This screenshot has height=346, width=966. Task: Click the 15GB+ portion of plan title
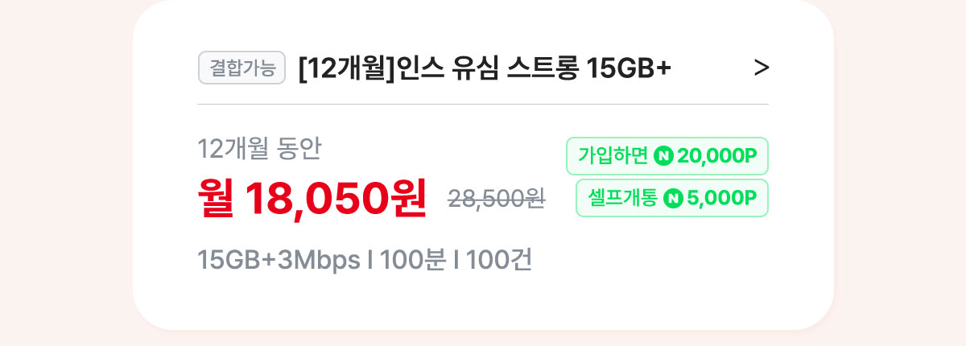coord(628,69)
